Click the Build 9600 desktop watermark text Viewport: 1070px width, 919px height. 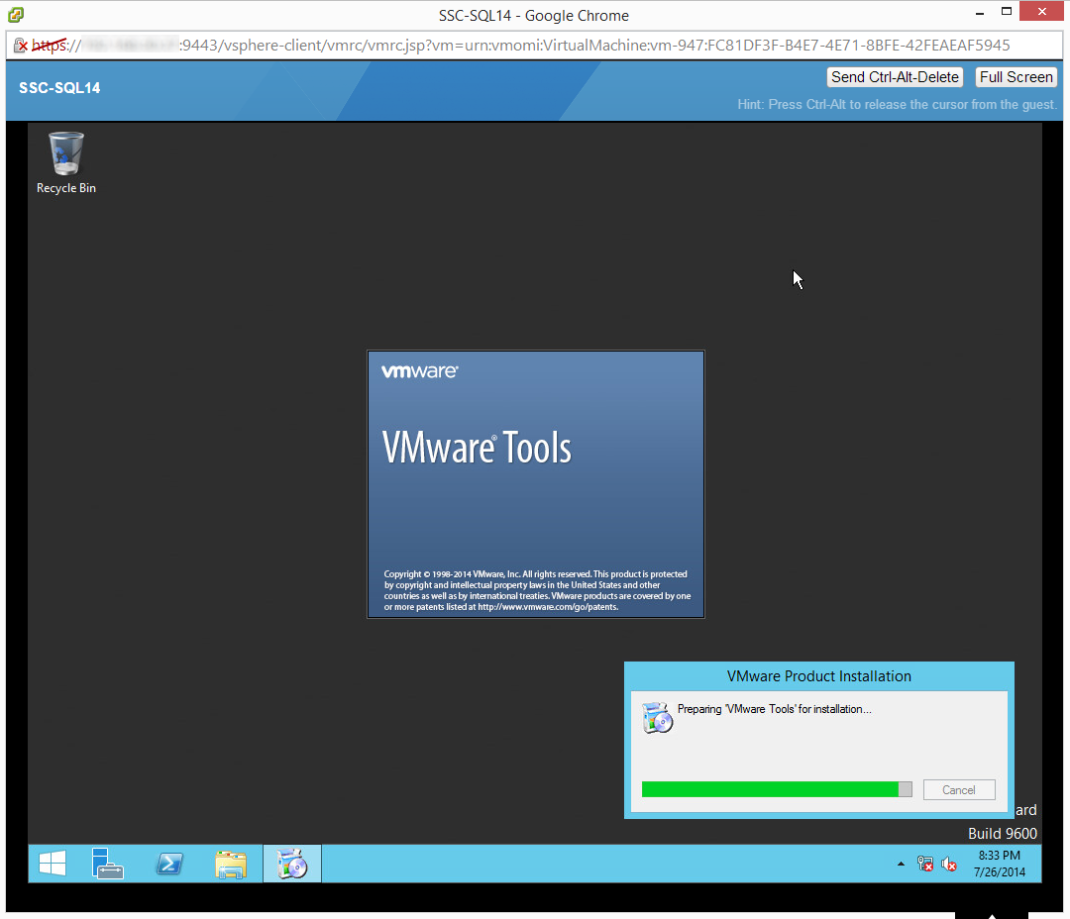[x=1002, y=833]
